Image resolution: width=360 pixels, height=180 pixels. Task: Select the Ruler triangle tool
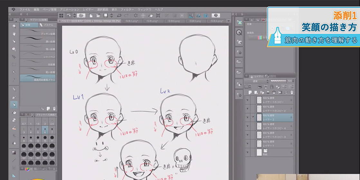(x=14, y=176)
